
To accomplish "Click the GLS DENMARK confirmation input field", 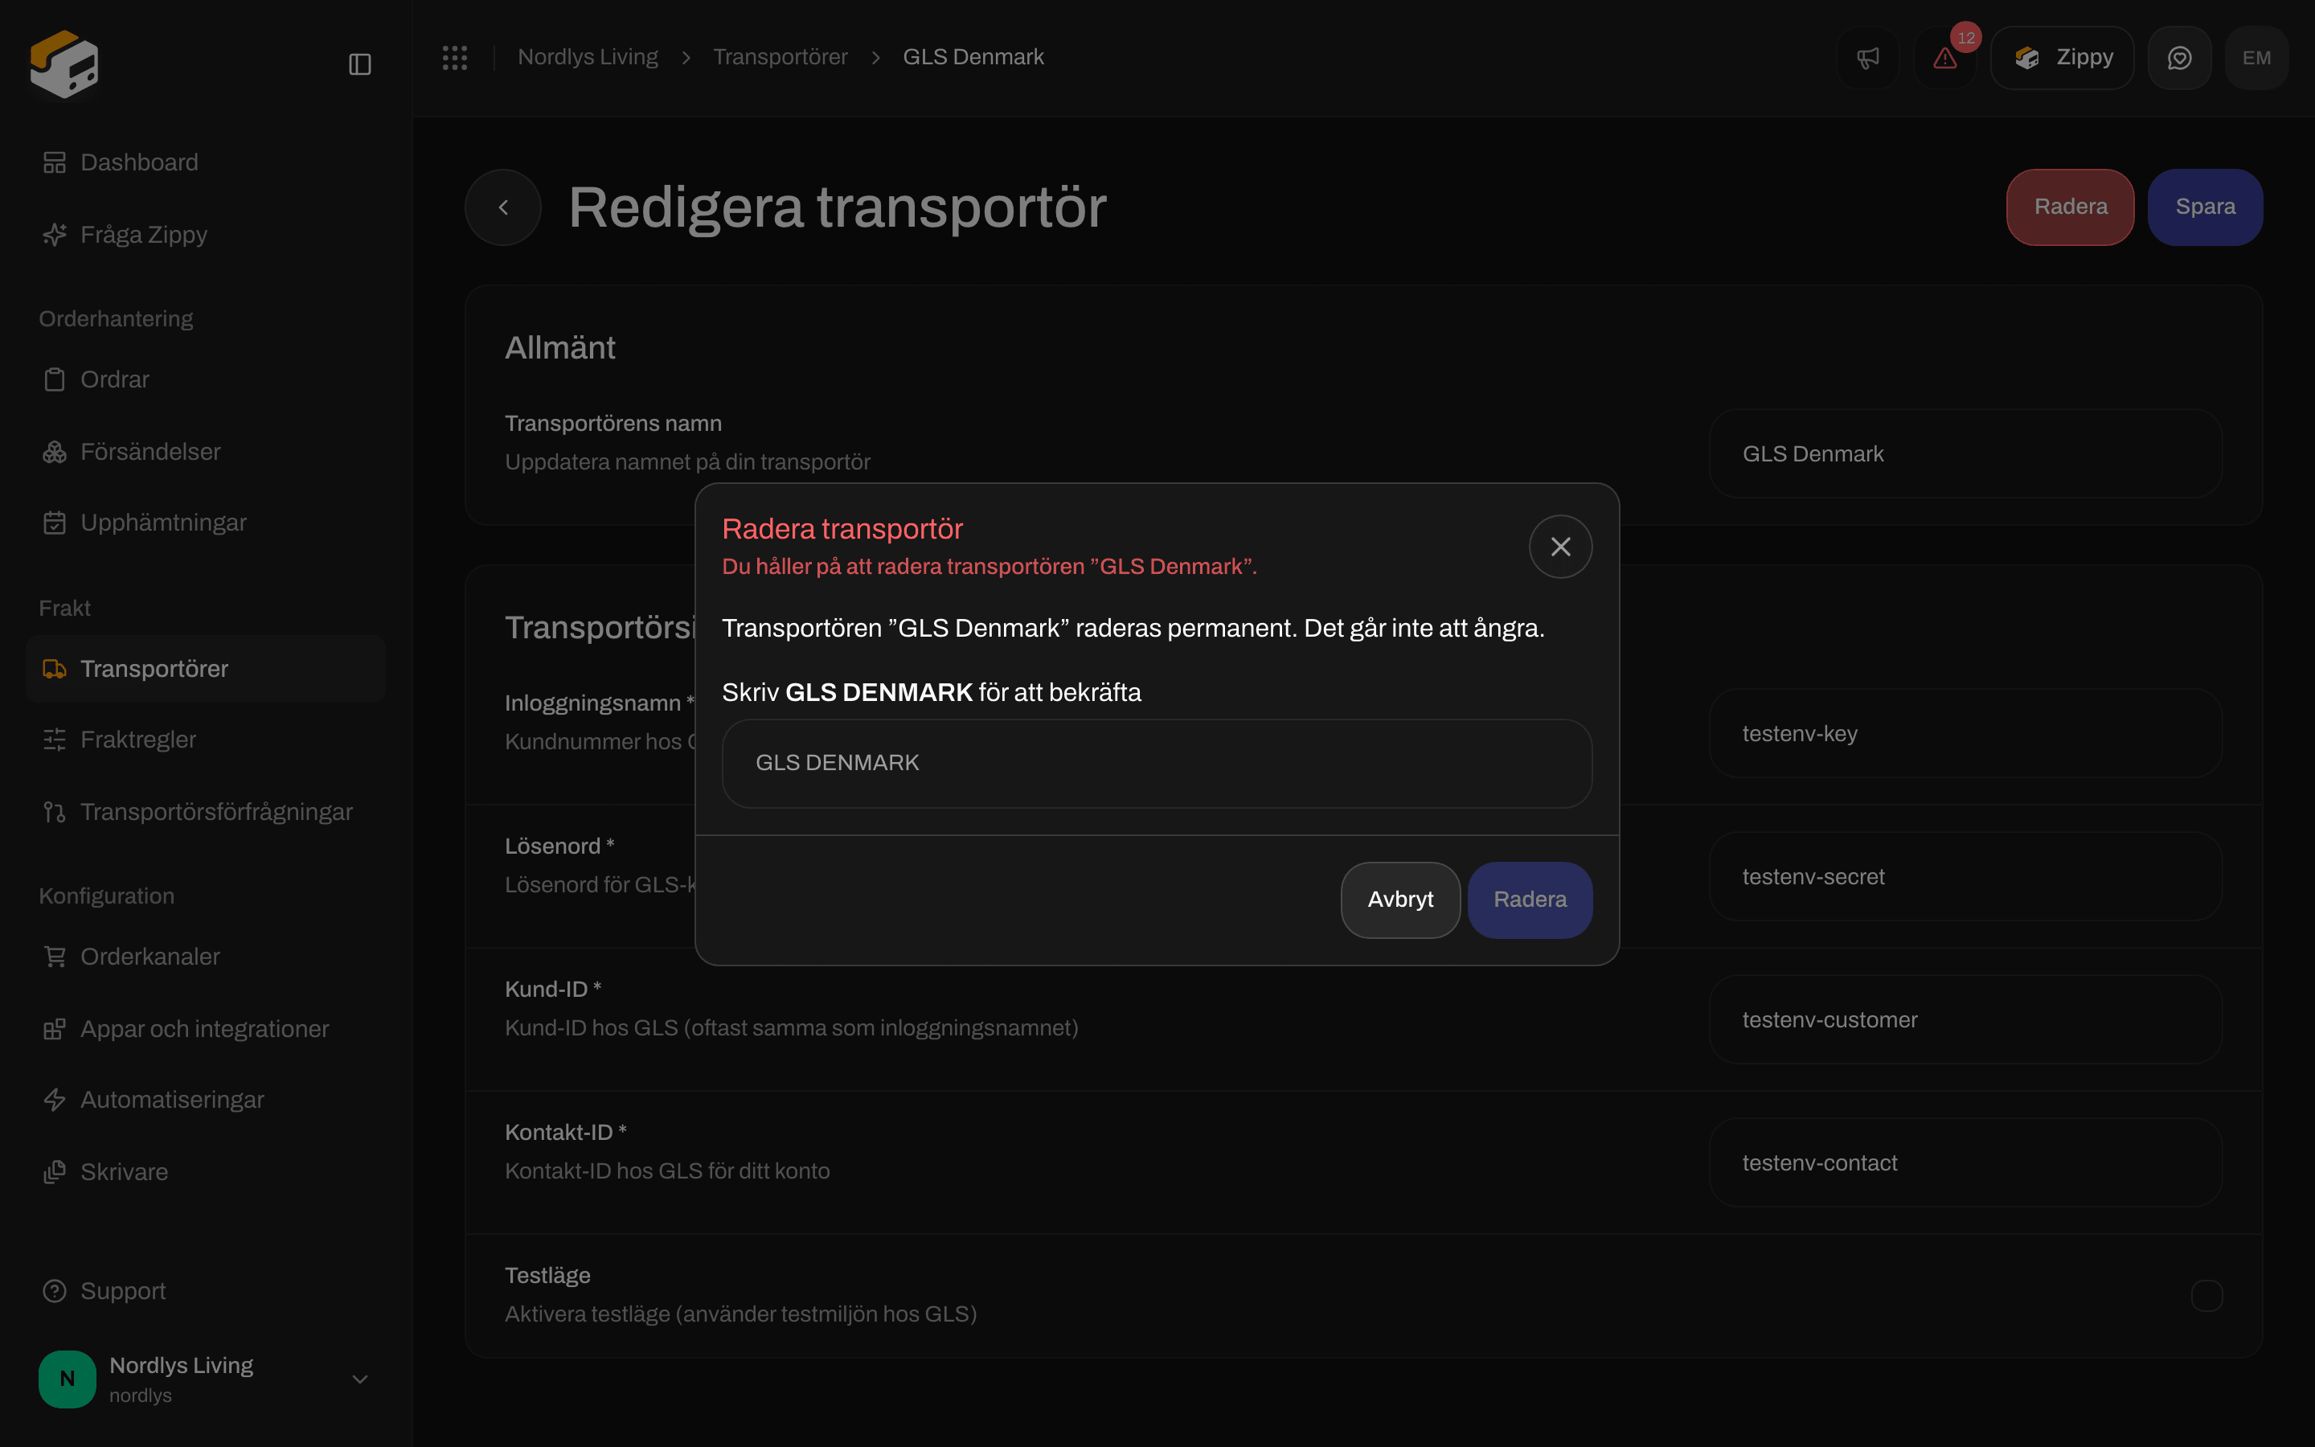I will [x=1157, y=763].
